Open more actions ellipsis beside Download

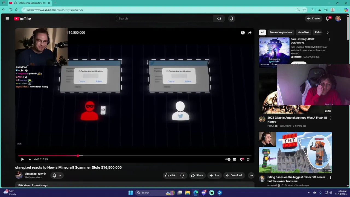251,175
